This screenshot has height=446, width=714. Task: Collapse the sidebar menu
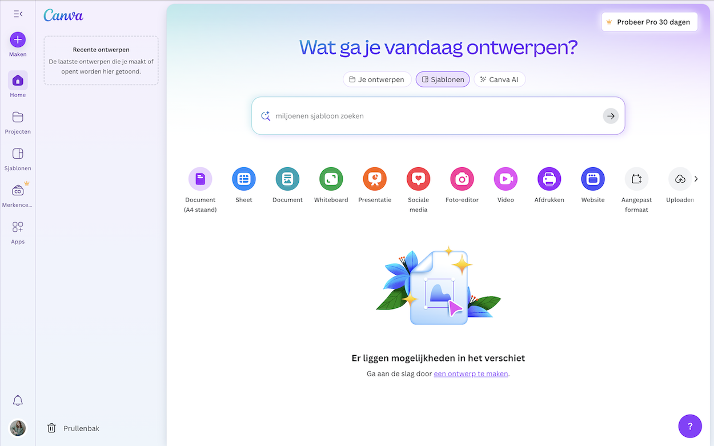18,14
